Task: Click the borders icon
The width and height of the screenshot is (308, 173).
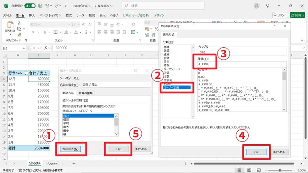Action: [x=55, y=32]
